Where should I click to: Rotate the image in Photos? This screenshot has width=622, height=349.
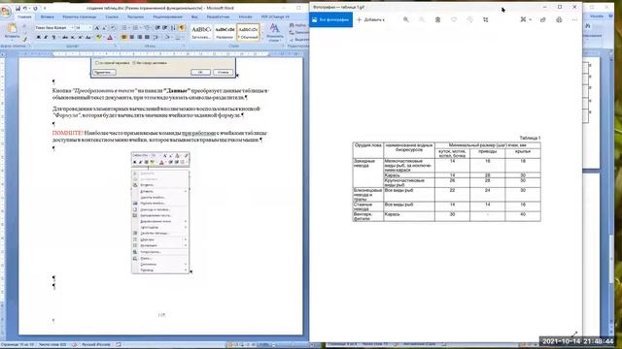(469, 19)
